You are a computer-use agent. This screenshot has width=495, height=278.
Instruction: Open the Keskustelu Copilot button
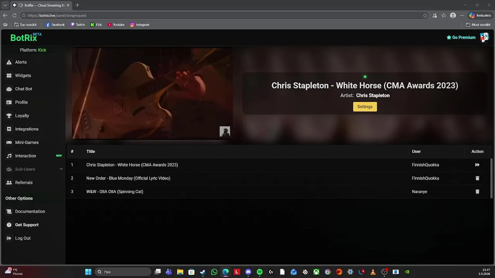(x=480, y=15)
